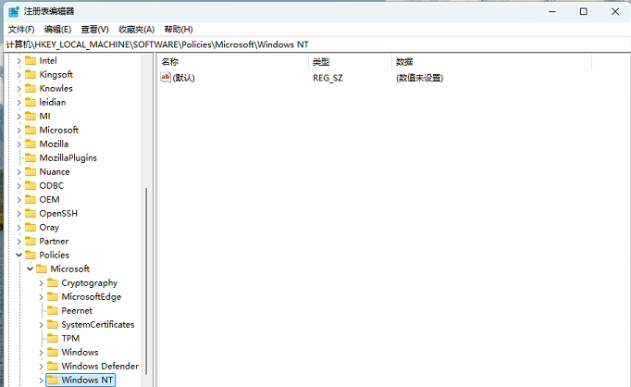Viewport: 631px width, 387px height.
Task: Click the (数值未设置) data cell
Action: [x=419, y=78]
